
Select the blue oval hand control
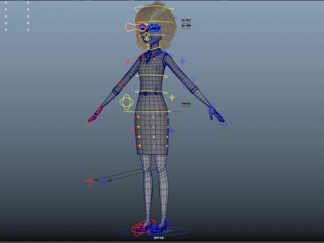point(221,120)
